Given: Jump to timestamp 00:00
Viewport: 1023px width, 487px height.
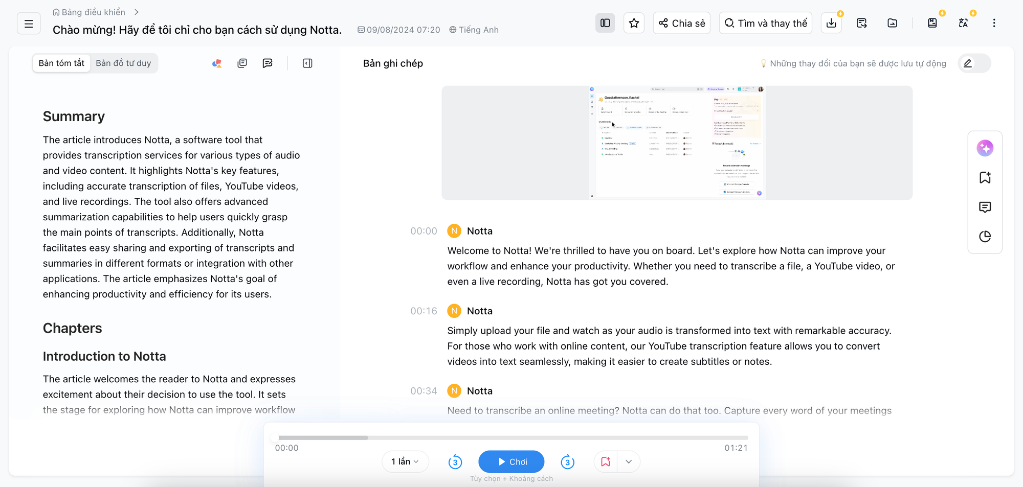Looking at the screenshot, I should click(424, 231).
